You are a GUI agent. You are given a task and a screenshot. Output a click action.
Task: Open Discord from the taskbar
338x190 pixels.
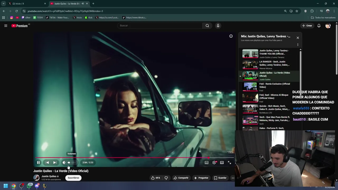[37, 186]
